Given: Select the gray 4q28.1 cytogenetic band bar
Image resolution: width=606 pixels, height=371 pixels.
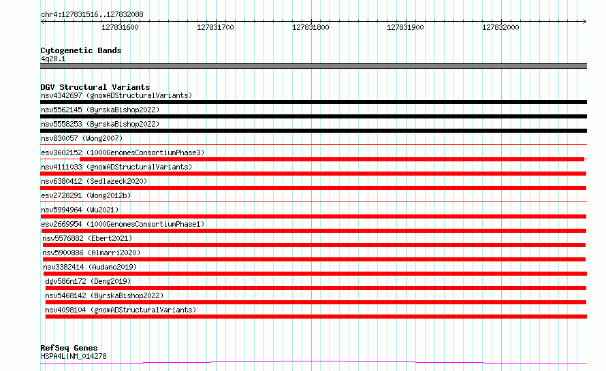Looking at the screenshot, I should tap(313, 66).
